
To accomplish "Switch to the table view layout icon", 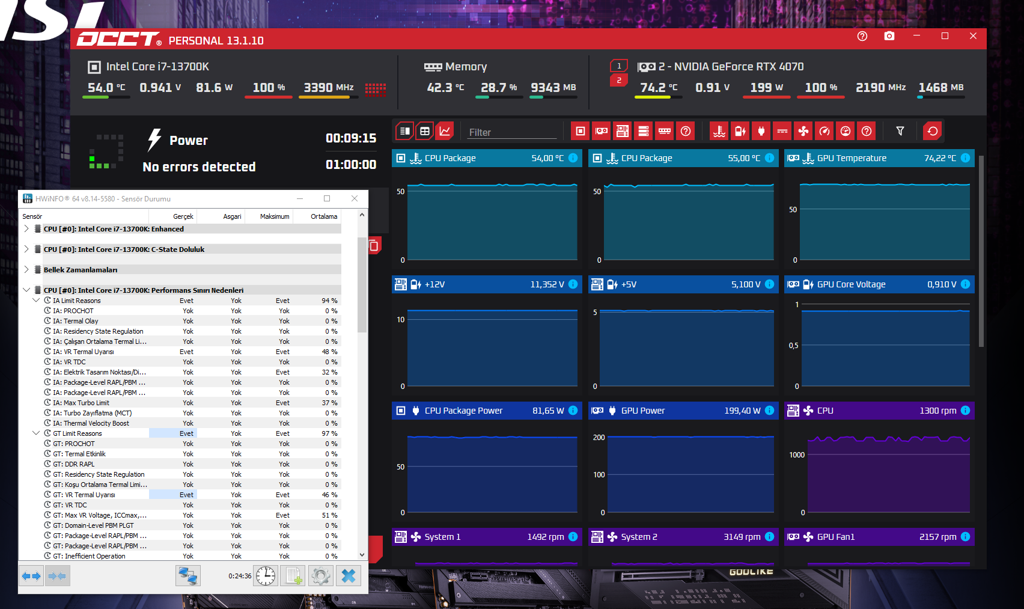I will pyautogui.click(x=425, y=131).
